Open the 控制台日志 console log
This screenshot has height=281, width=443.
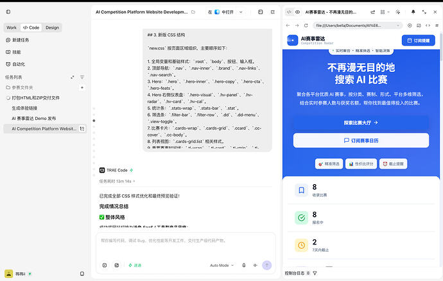[x=297, y=273]
